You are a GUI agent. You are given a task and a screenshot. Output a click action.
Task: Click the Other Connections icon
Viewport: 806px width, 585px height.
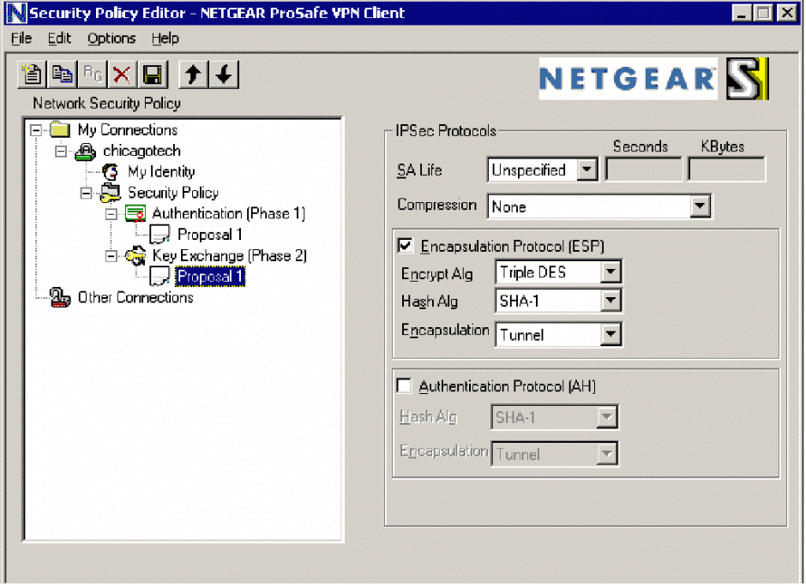point(60,298)
